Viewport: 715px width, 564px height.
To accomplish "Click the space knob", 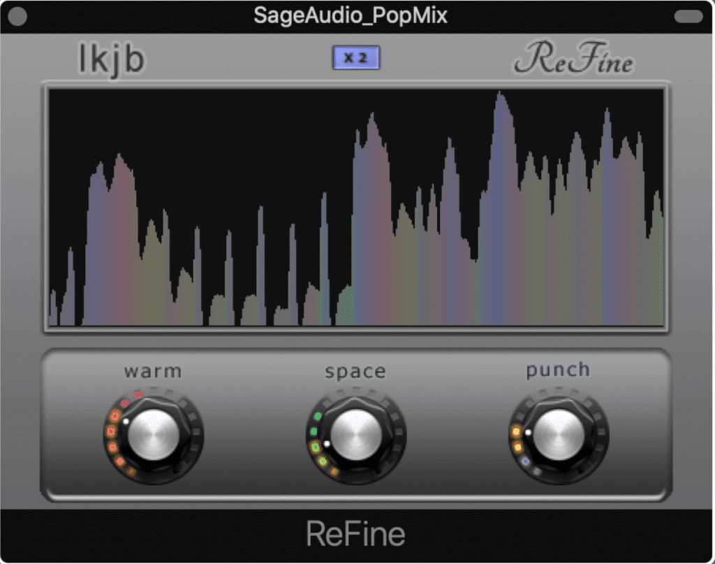I will click(x=355, y=435).
